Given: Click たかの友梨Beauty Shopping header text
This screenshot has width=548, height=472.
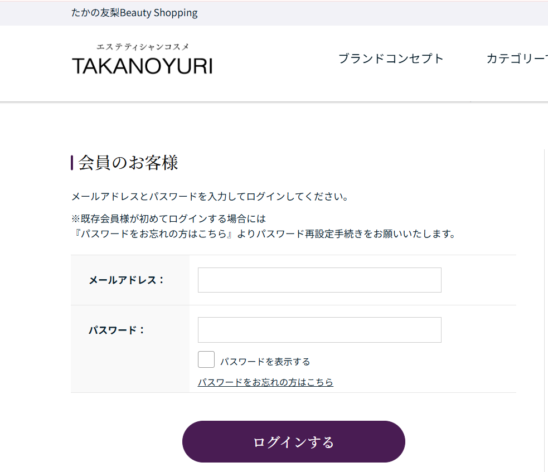Looking at the screenshot, I should pos(134,13).
